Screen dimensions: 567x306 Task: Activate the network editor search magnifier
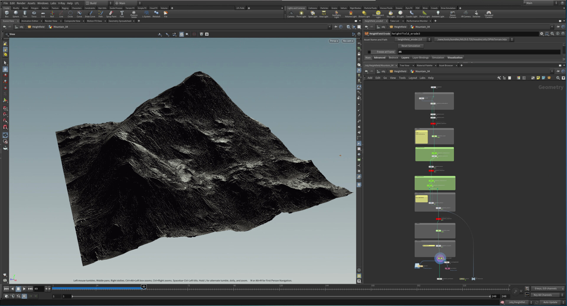click(x=558, y=78)
